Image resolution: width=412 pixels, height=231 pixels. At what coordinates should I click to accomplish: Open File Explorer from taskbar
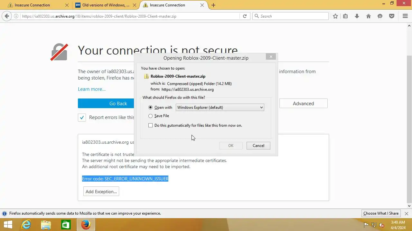point(46,225)
